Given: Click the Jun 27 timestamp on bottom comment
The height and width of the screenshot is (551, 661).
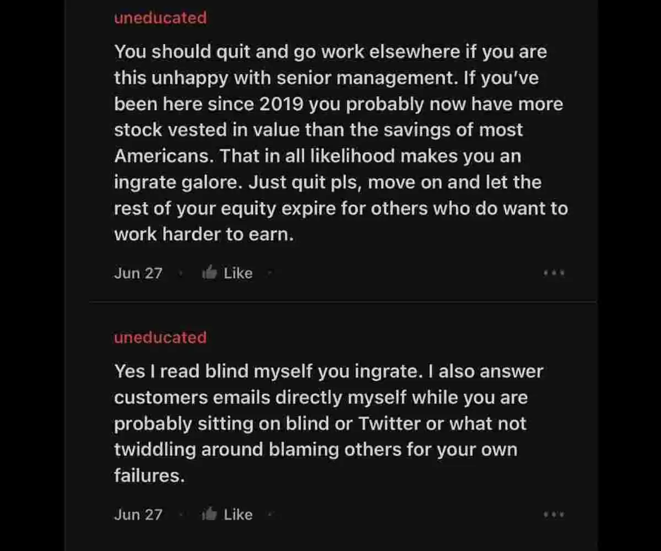Looking at the screenshot, I should 138,515.
